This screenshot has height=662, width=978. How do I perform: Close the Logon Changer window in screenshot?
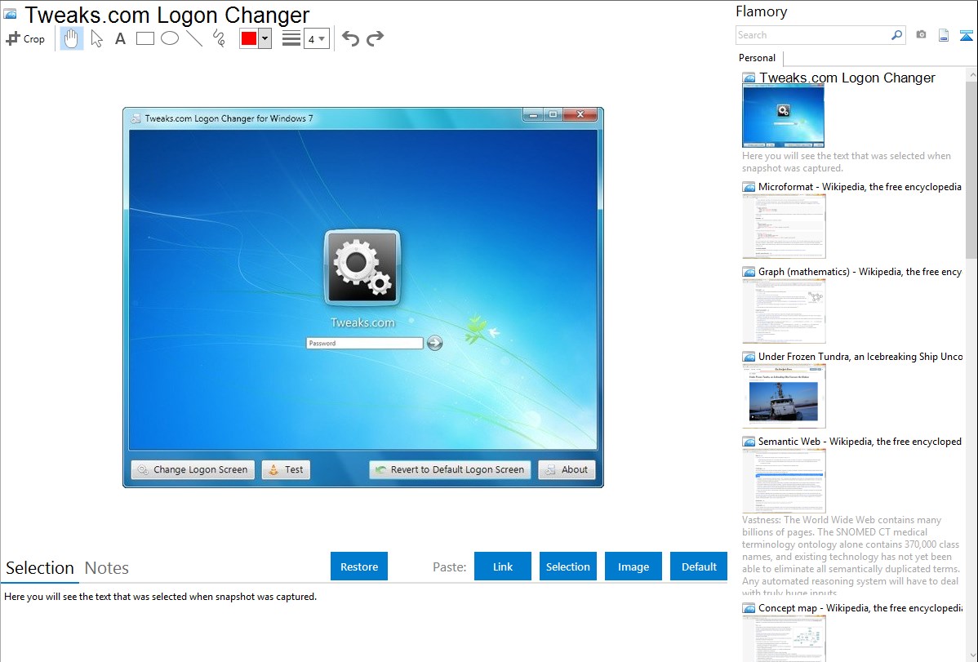click(580, 114)
